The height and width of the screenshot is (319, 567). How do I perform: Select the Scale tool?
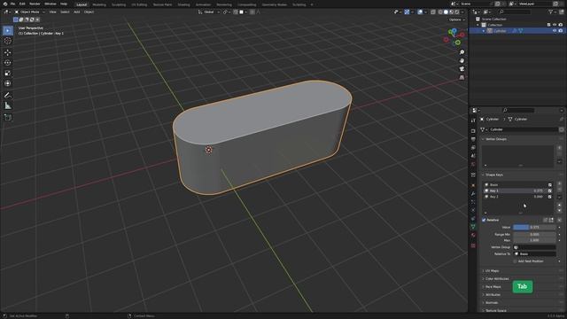pyautogui.click(x=8, y=73)
